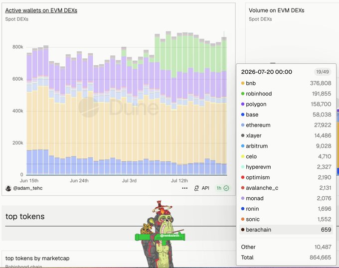339x268 pixels.
Task: Click the 19/49 series count badge
Action: pyautogui.click(x=322, y=72)
